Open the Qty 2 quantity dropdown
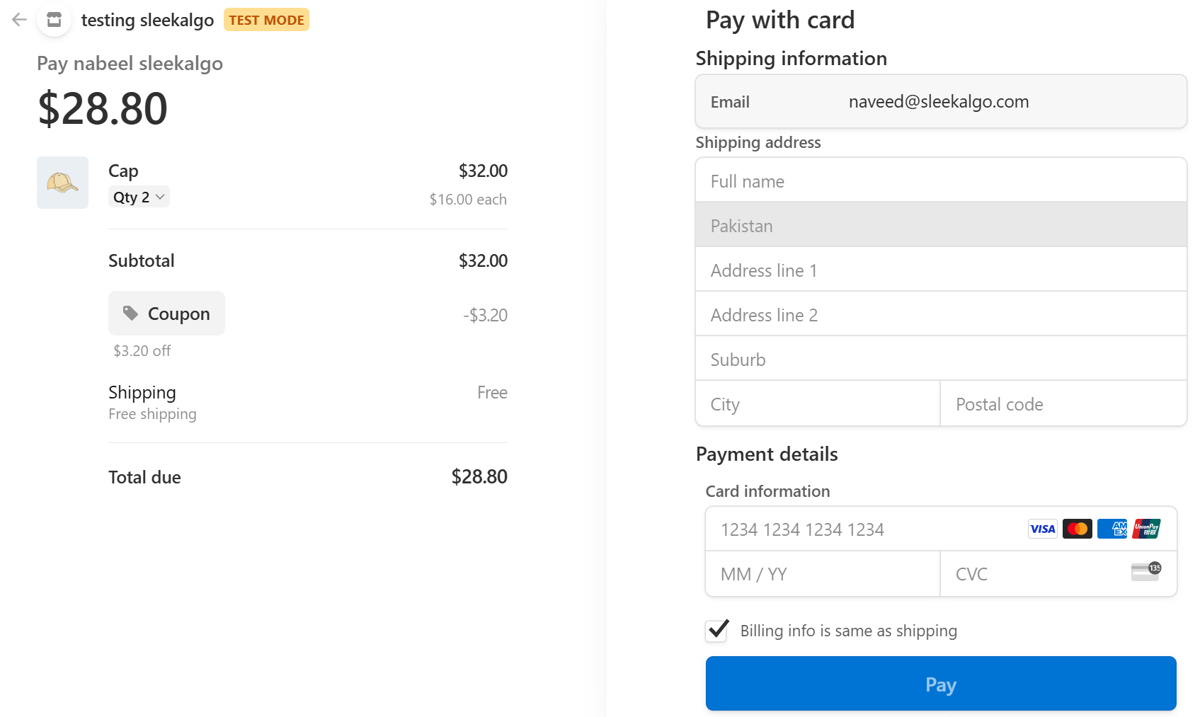 click(139, 197)
